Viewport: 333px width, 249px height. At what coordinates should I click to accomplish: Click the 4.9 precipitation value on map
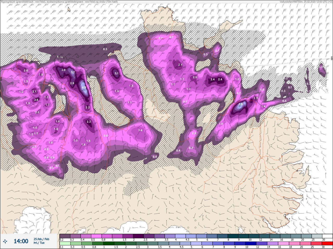84,88
